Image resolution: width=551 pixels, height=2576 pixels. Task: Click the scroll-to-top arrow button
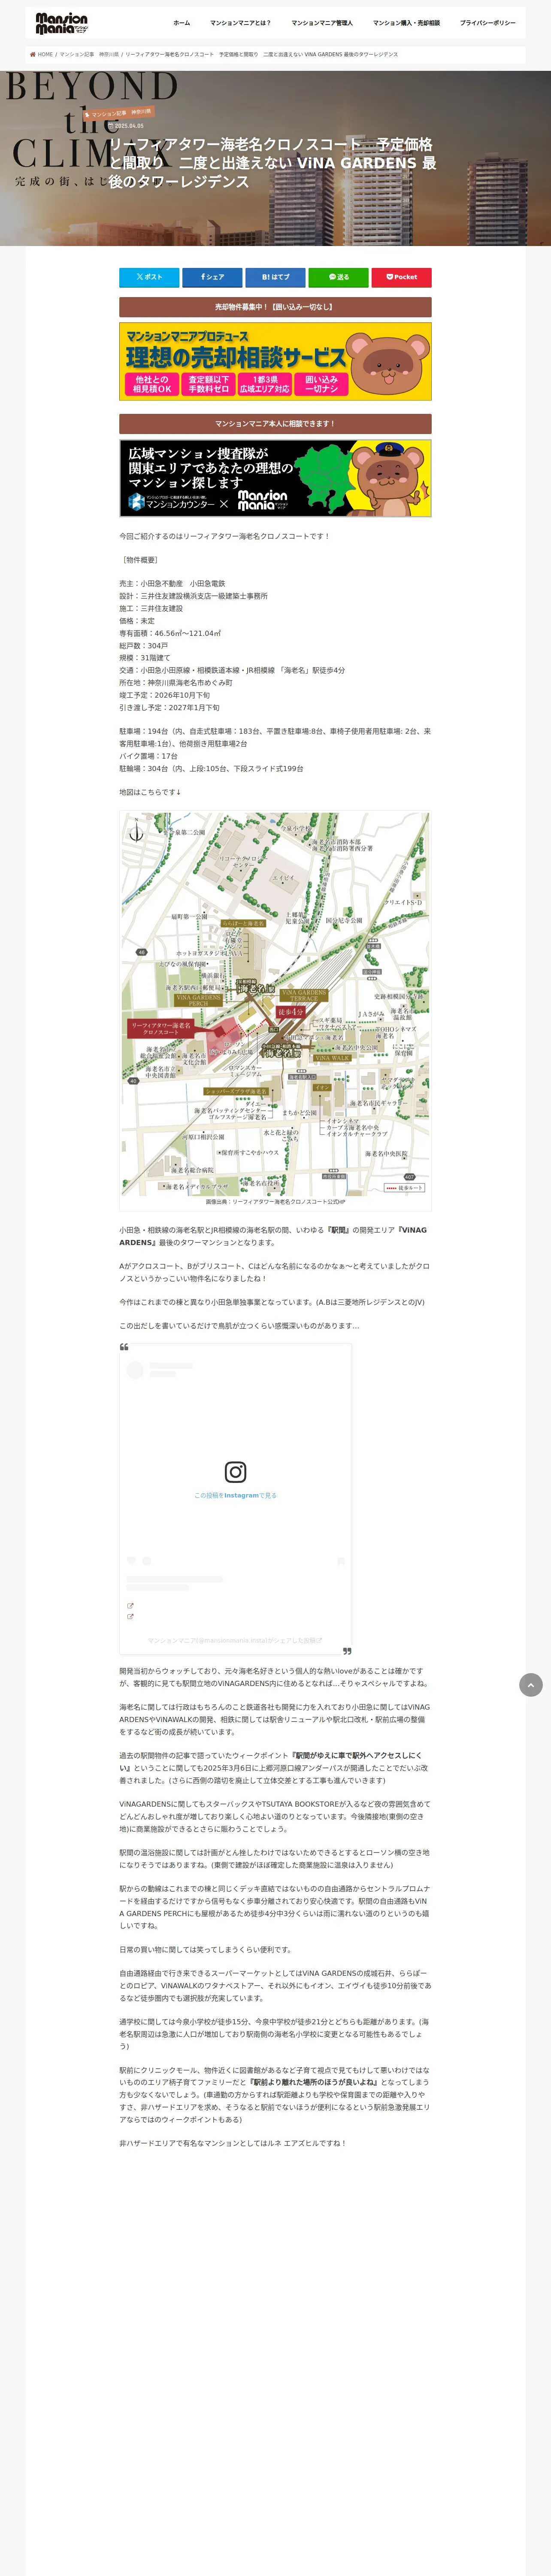(531, 1685)
